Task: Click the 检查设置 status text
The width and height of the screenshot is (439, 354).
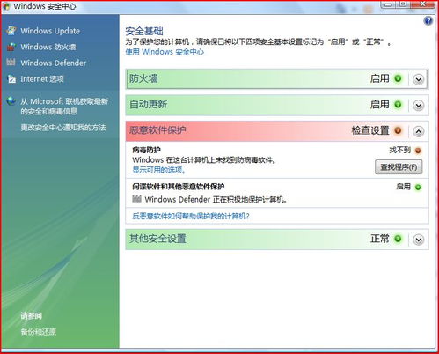Action: coord(370,130)
